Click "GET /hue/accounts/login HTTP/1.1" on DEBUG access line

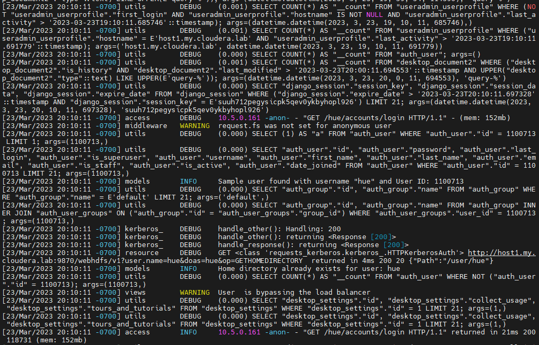tap(374, 118)
